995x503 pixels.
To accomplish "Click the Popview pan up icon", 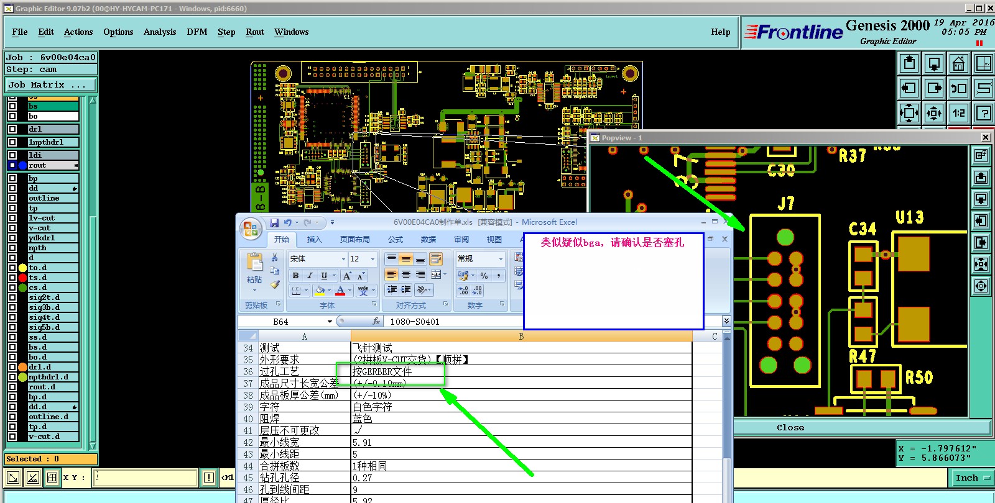I will click(981, 178).
